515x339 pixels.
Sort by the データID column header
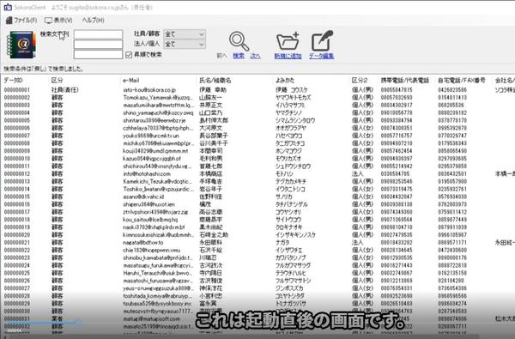tap(13, 81)
